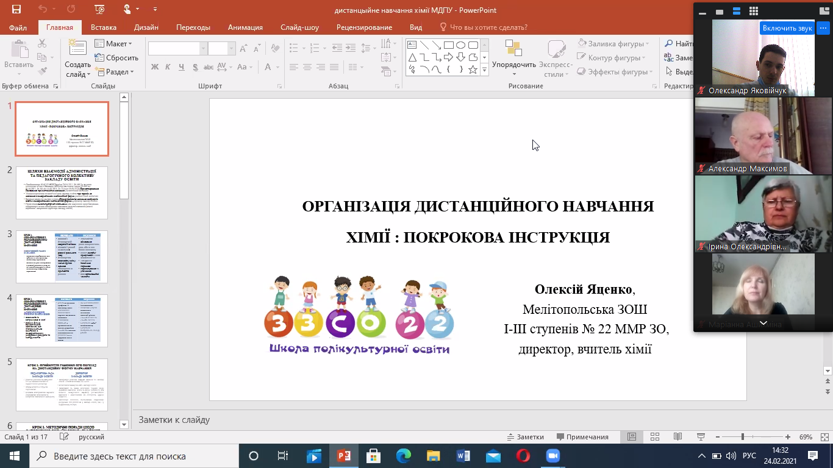833x468 pixels.
Task: Click the Сбросить reset slide button
Action: pos(117,58)
